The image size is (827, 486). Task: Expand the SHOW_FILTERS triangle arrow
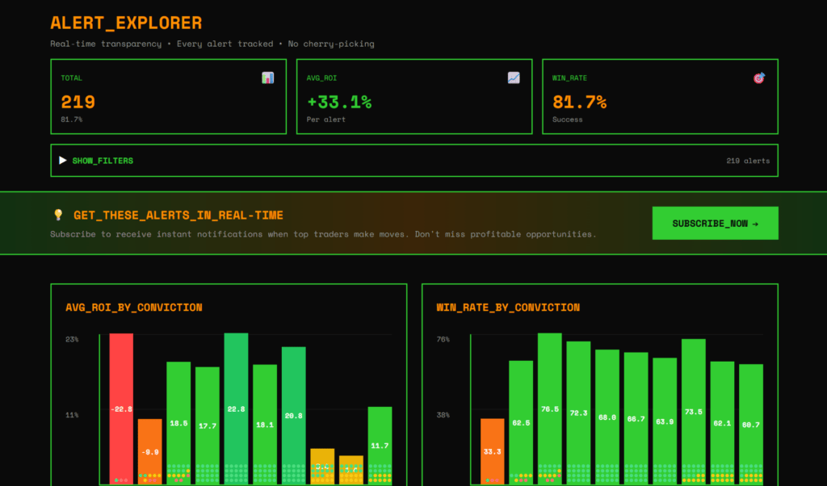62,161
